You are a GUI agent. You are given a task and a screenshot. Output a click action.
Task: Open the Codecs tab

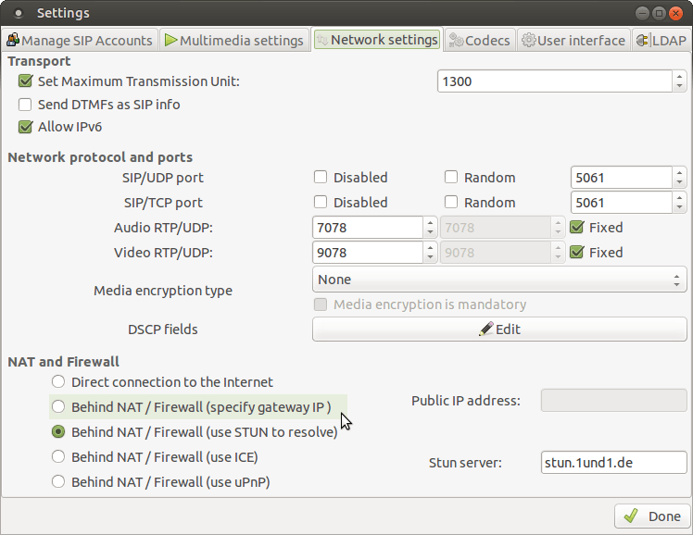pos(480,40)
